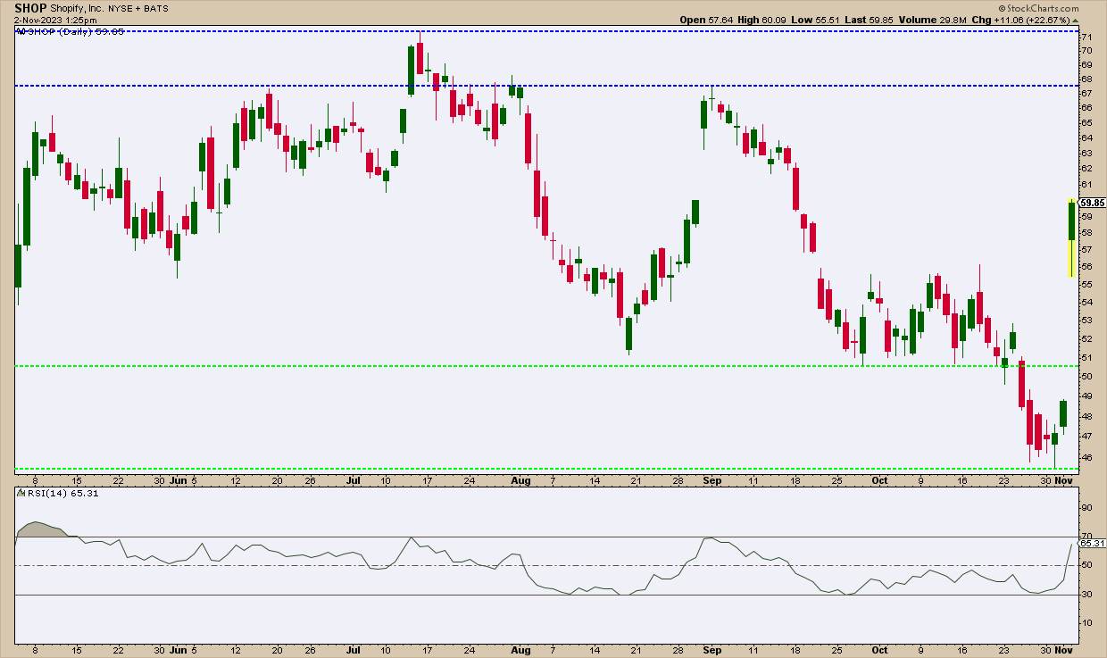The image size is (1107, 658).
Task: Click the RSI(14) legend line icon
Action: (19, 492)
